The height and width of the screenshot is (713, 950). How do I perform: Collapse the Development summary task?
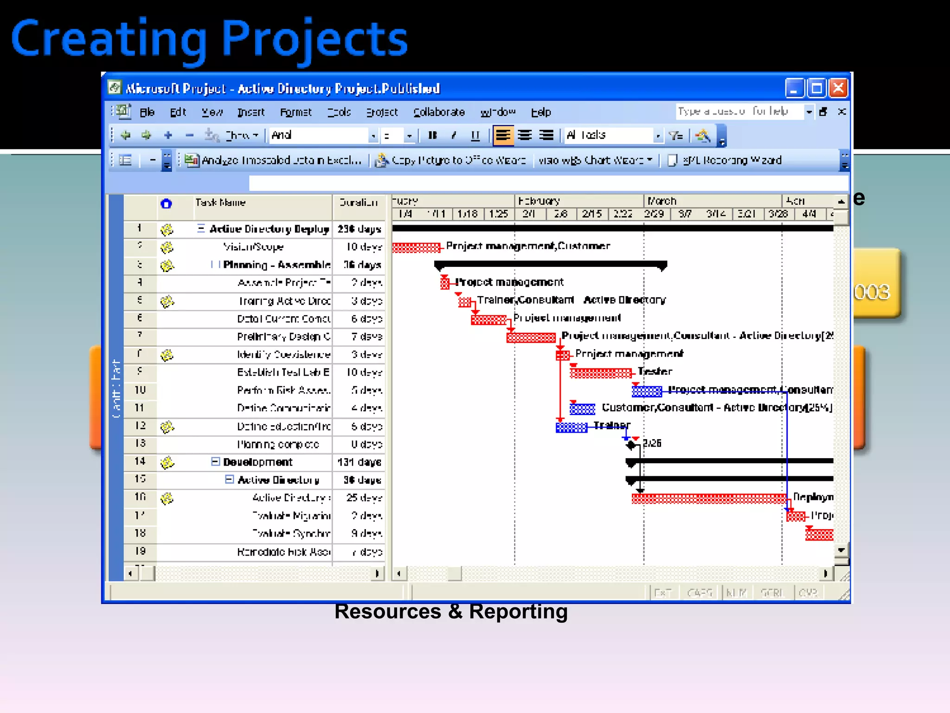[x=215, y=461]
